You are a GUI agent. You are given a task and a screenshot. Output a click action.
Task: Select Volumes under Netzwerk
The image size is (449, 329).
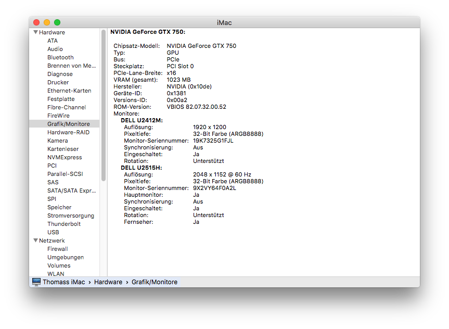click(59, 265)
